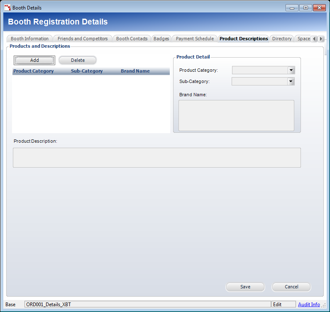Click the Brand Name column header

coord(135,71)
